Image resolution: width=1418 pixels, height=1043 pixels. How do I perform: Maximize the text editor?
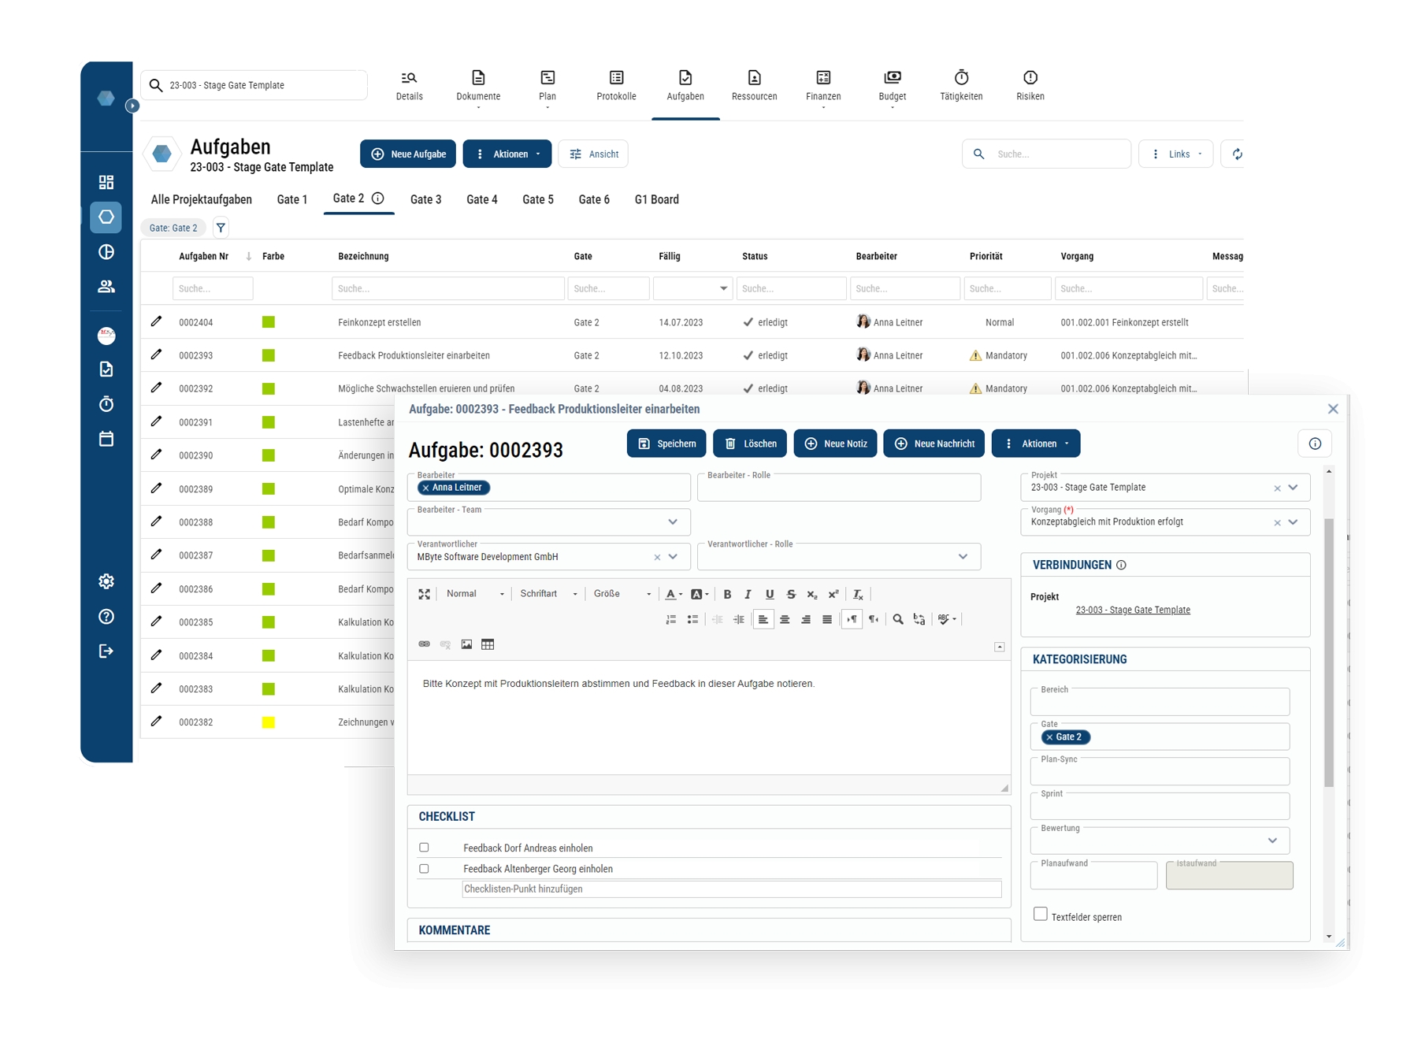click(x=424, y=594)
